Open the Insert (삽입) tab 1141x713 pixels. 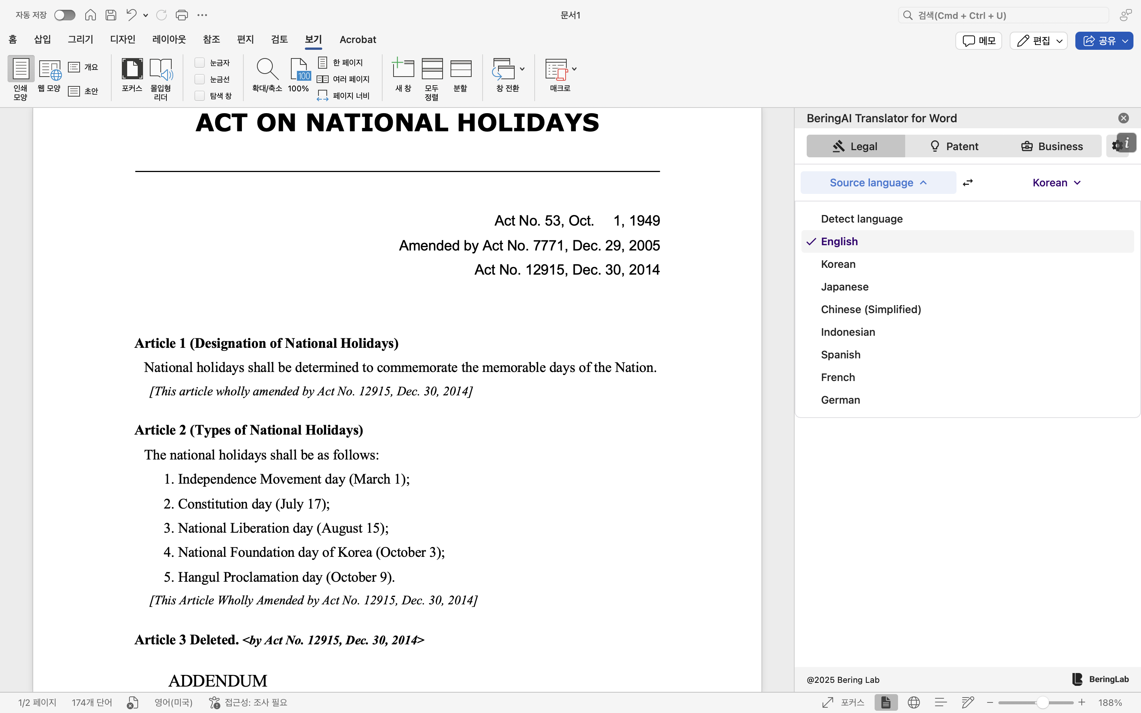click(x=42, y=40)
